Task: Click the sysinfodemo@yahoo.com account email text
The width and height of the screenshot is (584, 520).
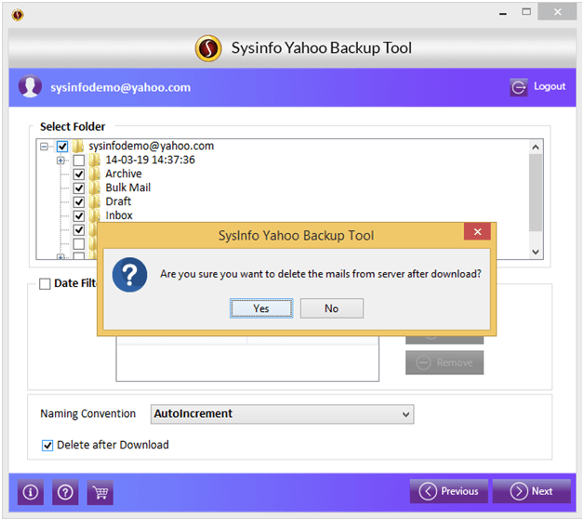Action: (x=121, y=87)
